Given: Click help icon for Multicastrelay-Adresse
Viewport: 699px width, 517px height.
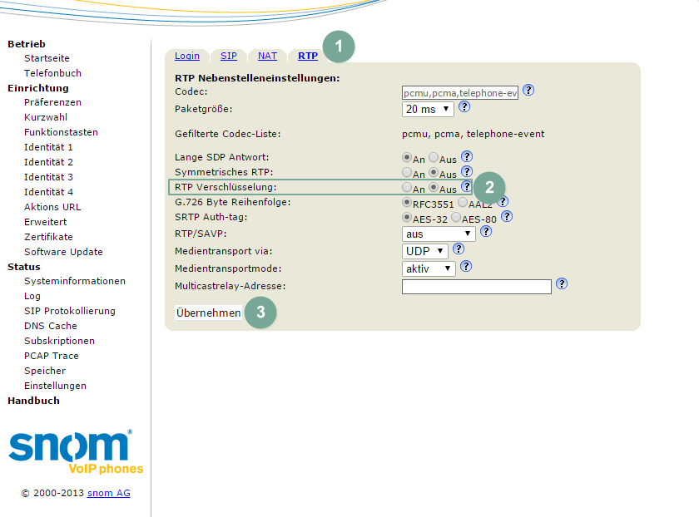Looking at the screenshot, I should (562, 283).
